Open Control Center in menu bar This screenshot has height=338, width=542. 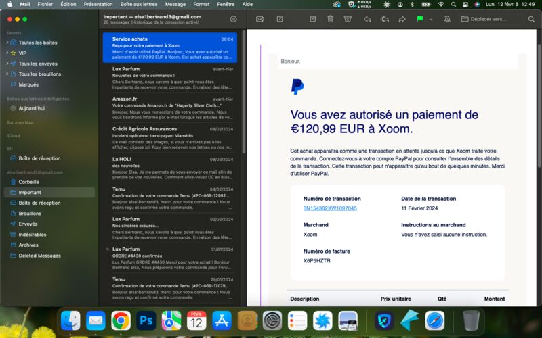coord(465,5)
